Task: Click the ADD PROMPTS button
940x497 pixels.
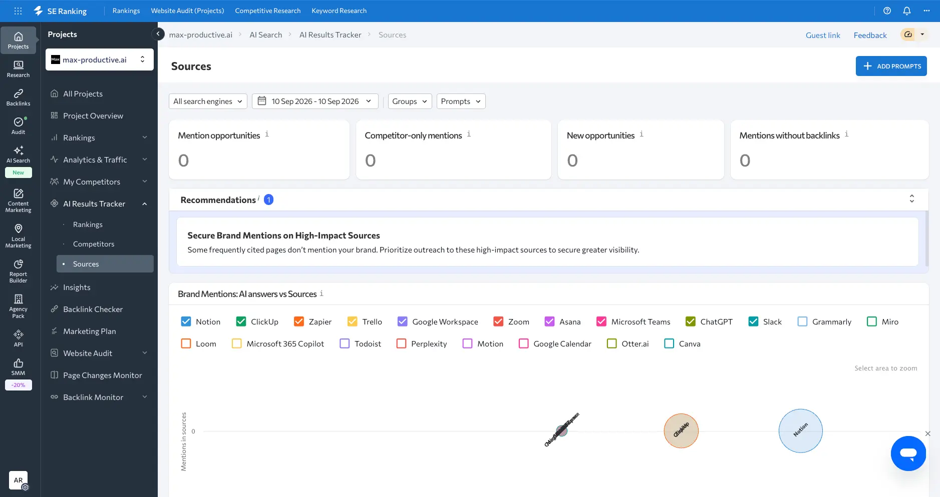Action: 891,66
